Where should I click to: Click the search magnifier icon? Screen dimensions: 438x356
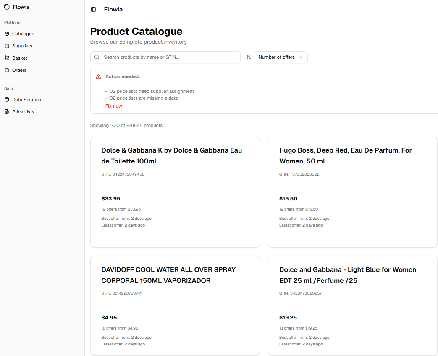coord(97,57)
